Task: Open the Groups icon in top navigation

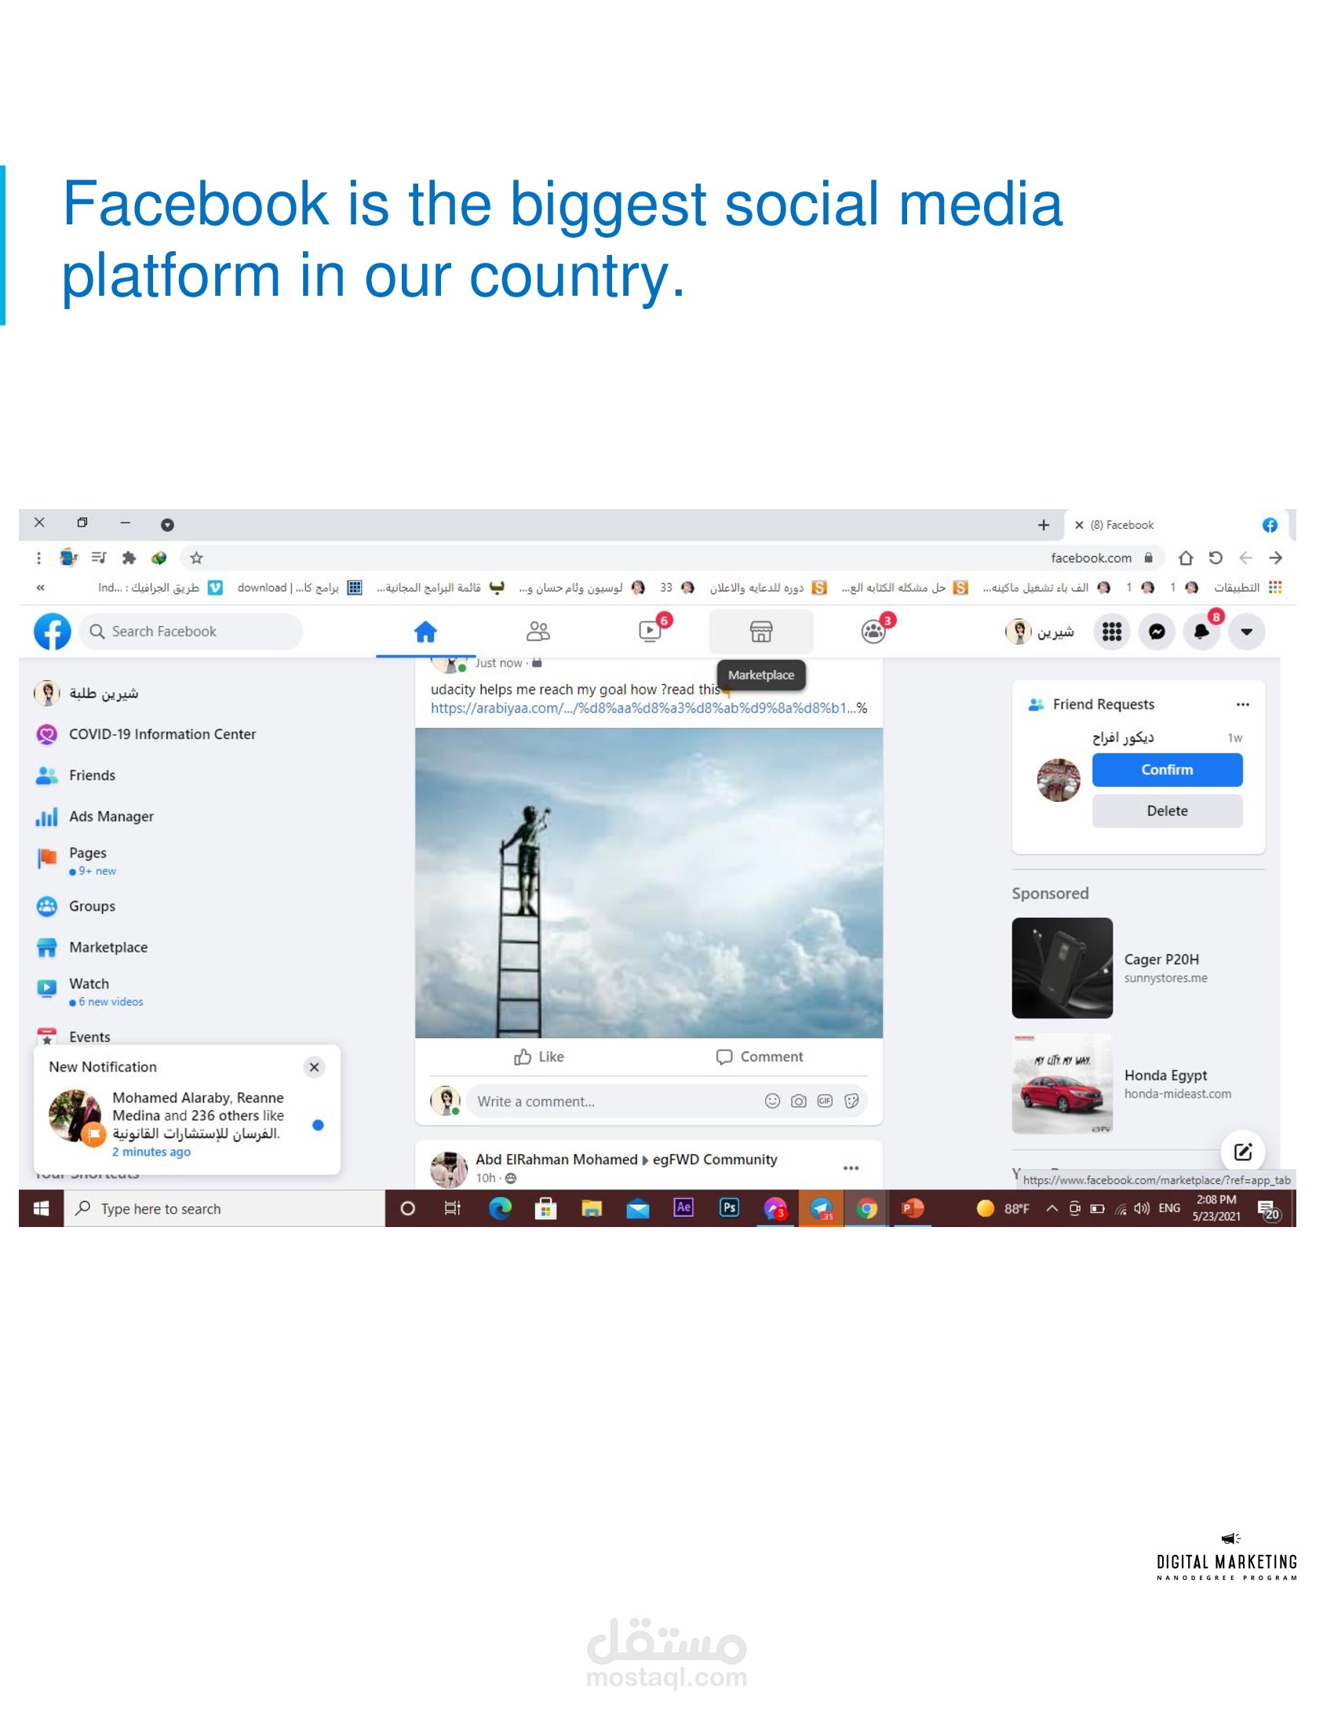Action: (873, 632)
